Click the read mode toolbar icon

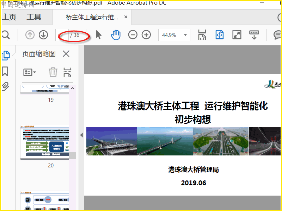254,35
